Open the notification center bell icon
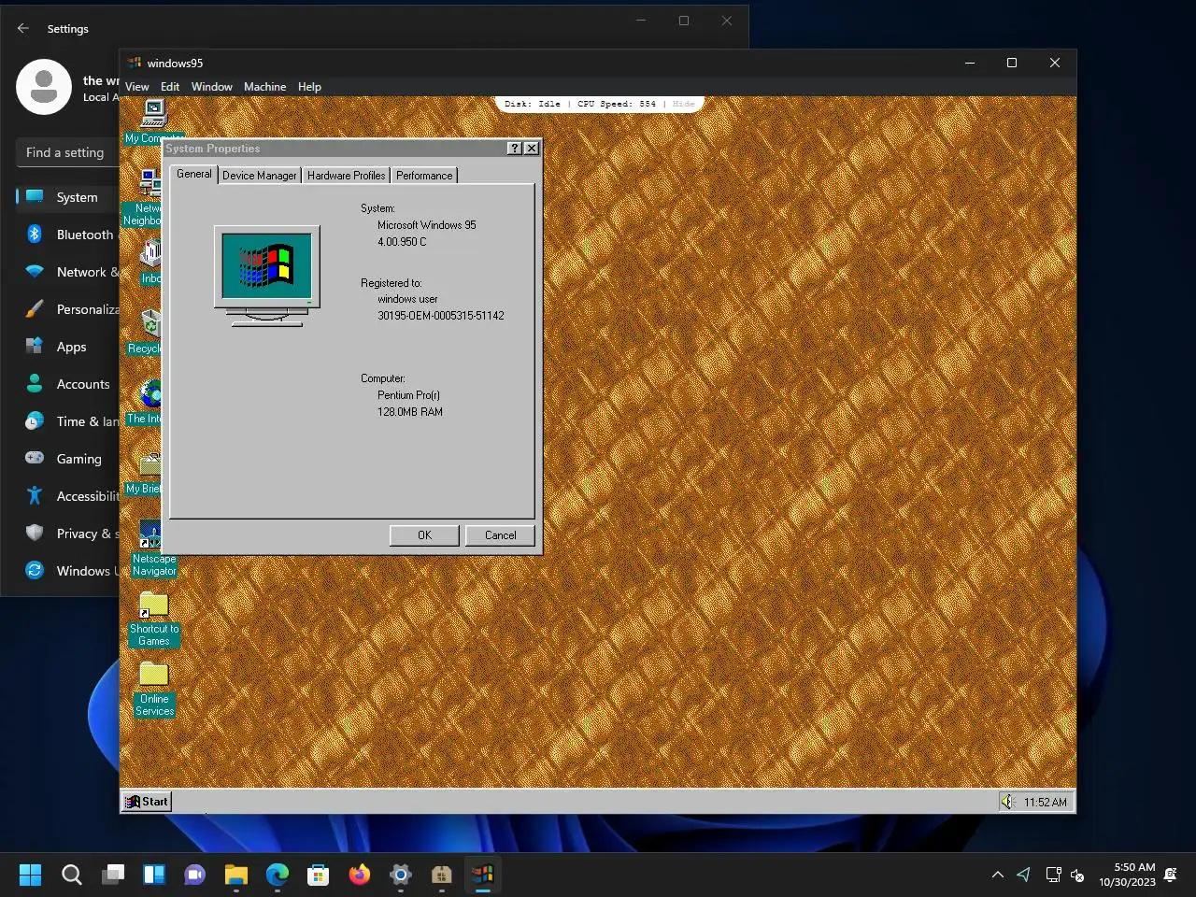The width and height of the screenshot is (1196, 897). point(1171,875)
